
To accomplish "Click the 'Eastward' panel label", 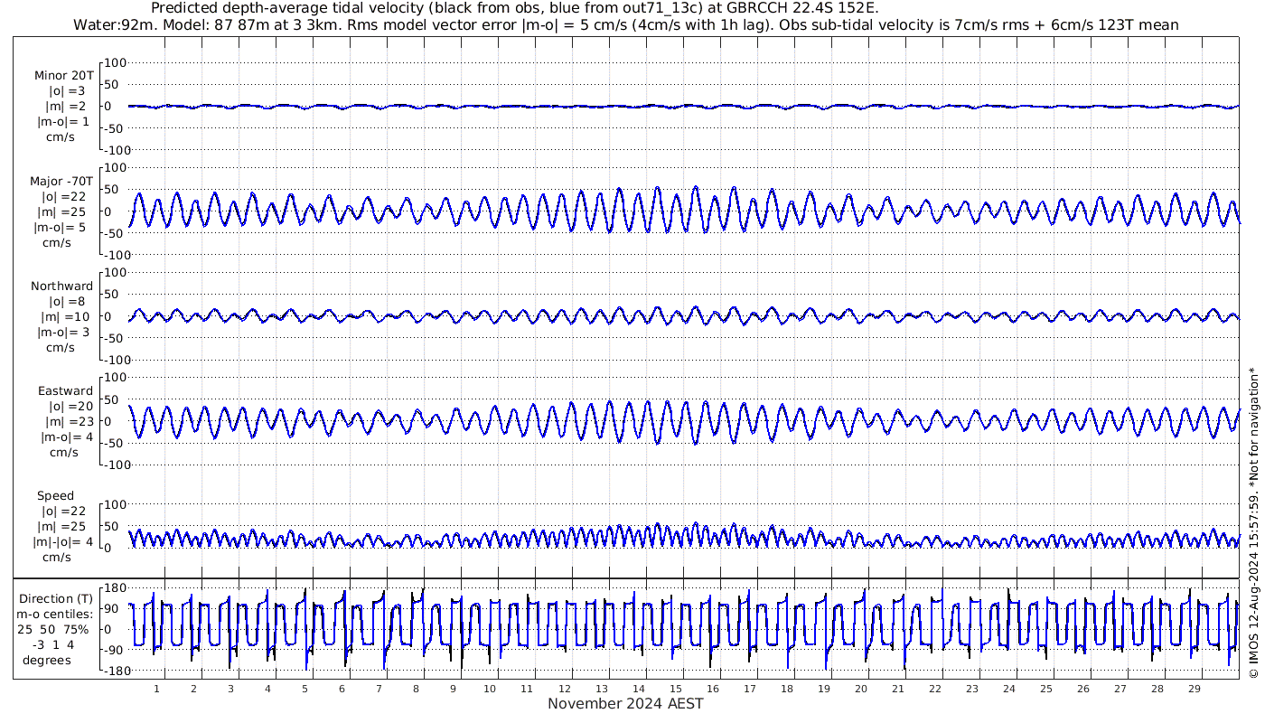I will [65, 391].
